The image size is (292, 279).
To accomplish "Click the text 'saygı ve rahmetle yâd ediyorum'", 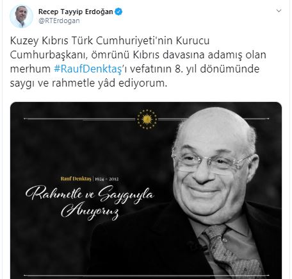I will (88, 83).
